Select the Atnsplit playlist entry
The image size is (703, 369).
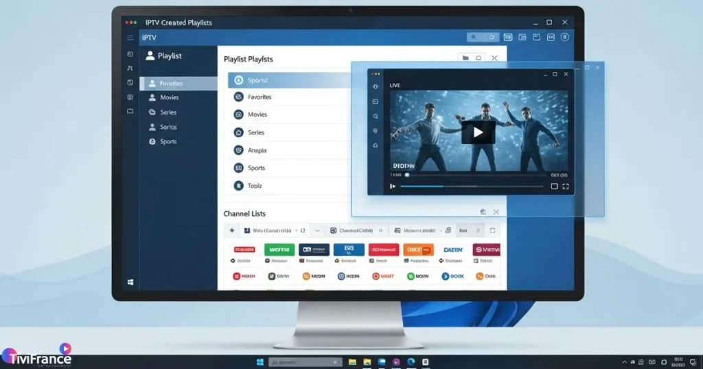click(290, 150)
